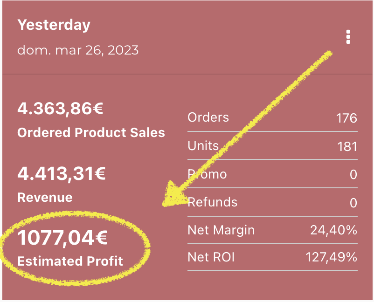Open the three-dot options menu

[x=348, y=37]
